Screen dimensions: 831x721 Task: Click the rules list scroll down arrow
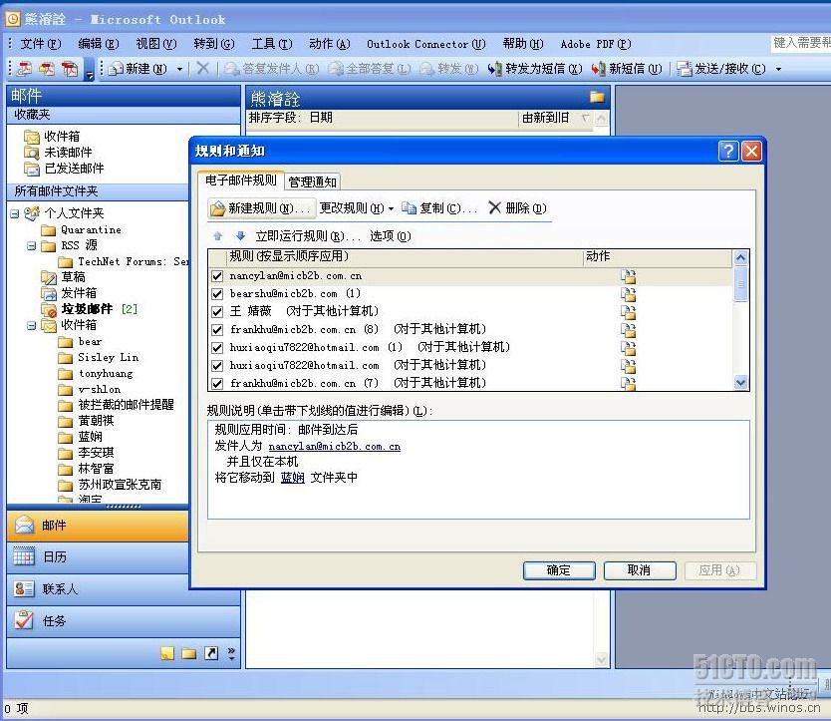point(740,382)
